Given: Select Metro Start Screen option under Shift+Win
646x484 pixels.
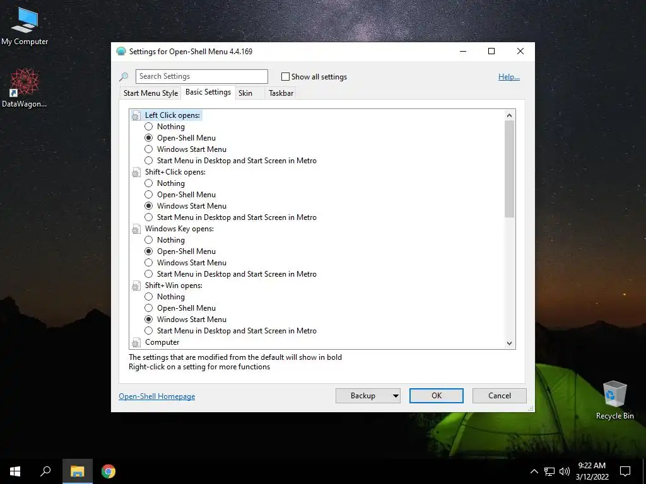Looking at the screenshot, I should [x=149, y=331].
